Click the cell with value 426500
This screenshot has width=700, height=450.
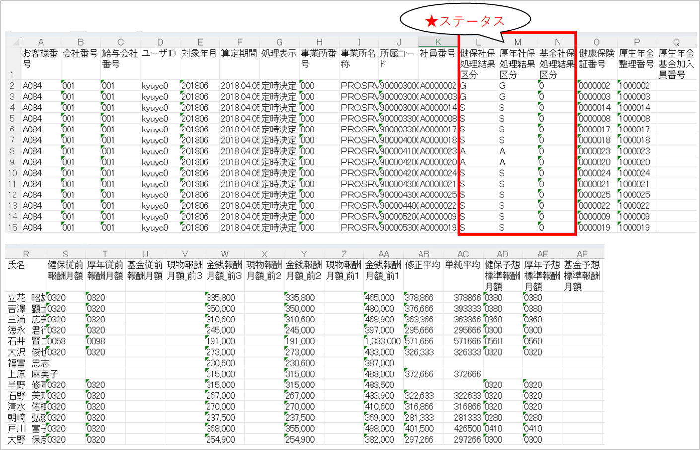pos(463,428)
